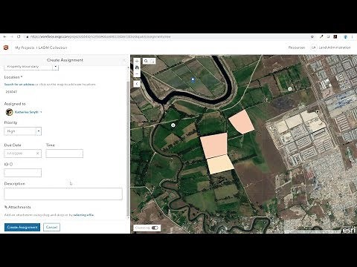Click the browser extension pen icon

point(321,36)
